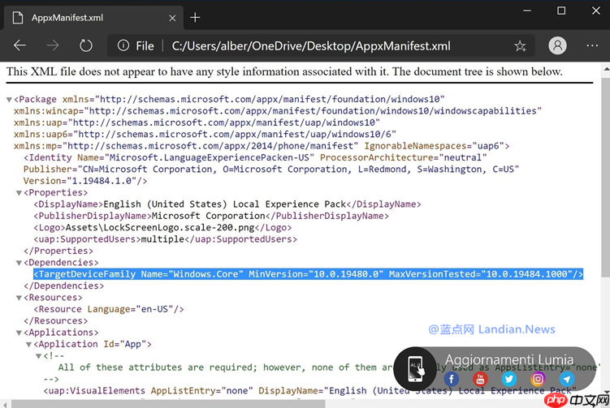Click the Publisher="CN=Microsoft Corporation" line
610x408 pixels.
(271, 169)
